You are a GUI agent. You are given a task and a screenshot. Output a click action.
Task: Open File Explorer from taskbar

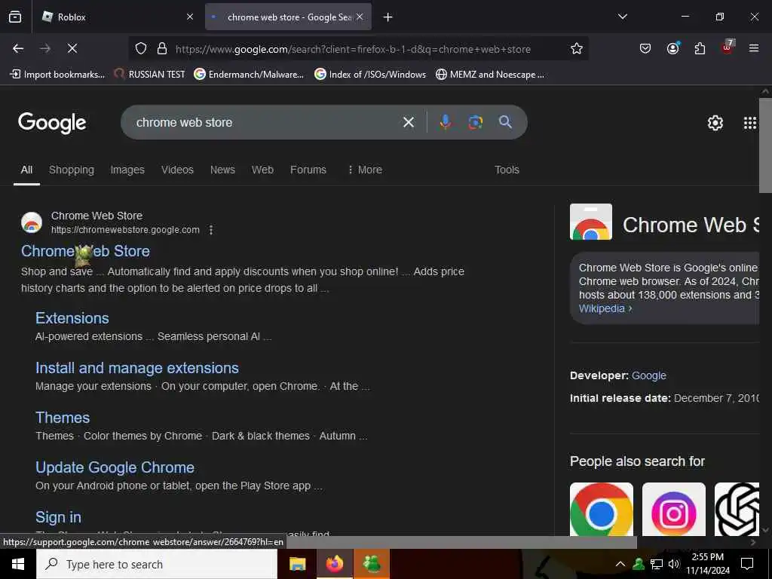point(297,564)
